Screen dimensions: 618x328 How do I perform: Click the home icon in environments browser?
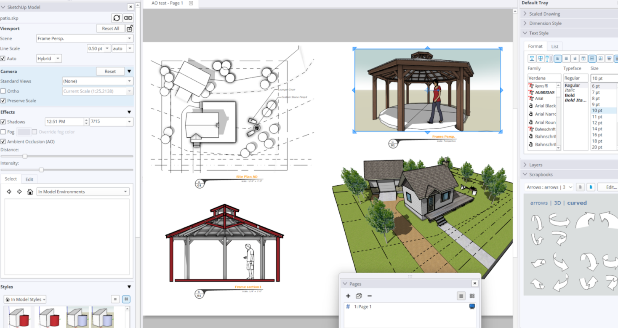(x=30, y=192)
